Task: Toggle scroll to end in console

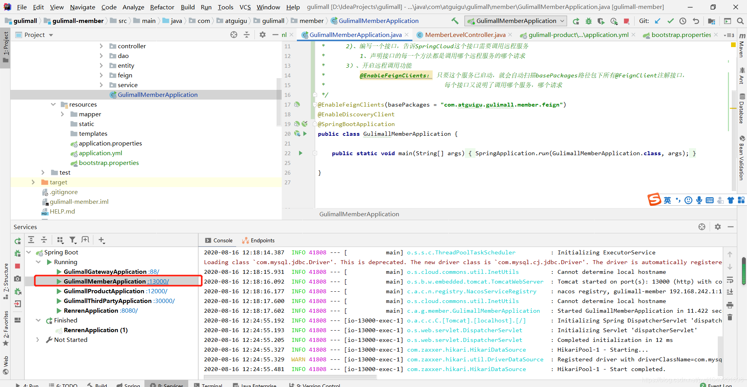Action: tap(730, 292)
